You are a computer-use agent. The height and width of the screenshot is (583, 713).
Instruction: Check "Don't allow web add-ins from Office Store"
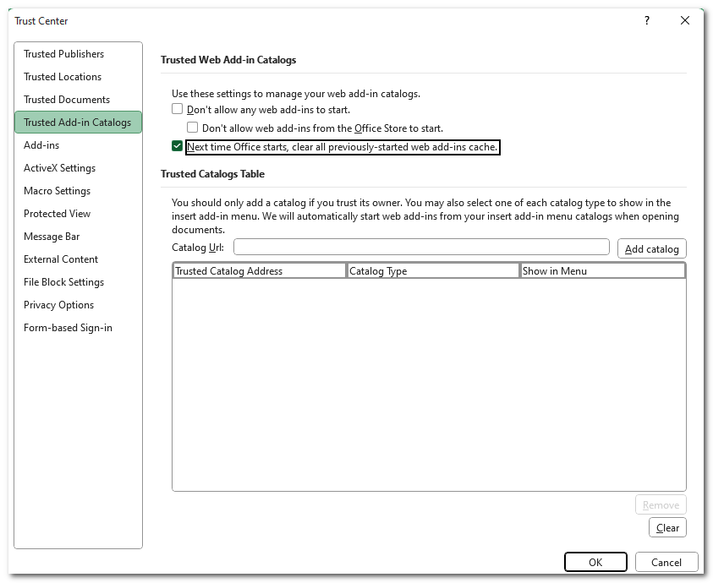click(x=193, y=128)
